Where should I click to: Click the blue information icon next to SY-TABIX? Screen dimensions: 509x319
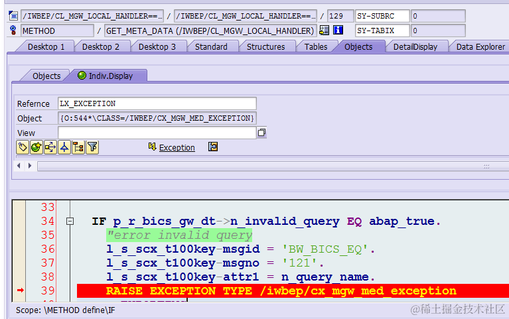click(338, 31)
